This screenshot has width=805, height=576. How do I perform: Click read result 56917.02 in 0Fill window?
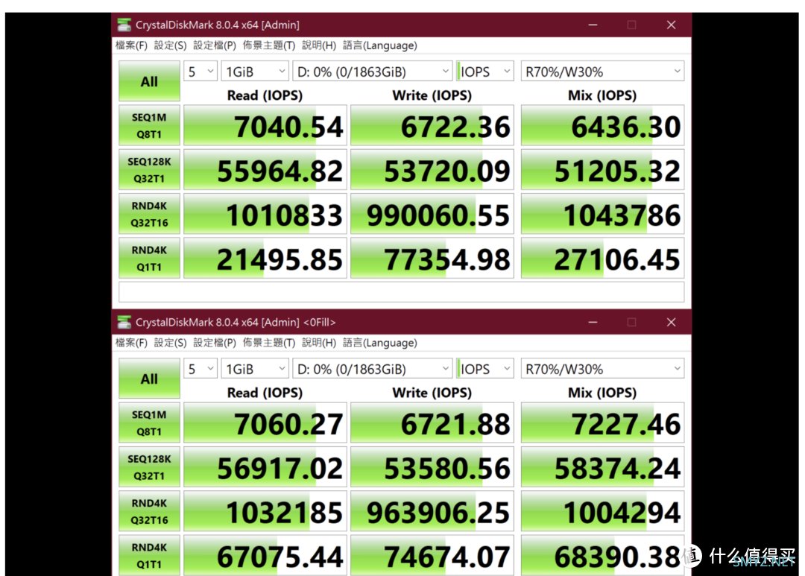265,466
